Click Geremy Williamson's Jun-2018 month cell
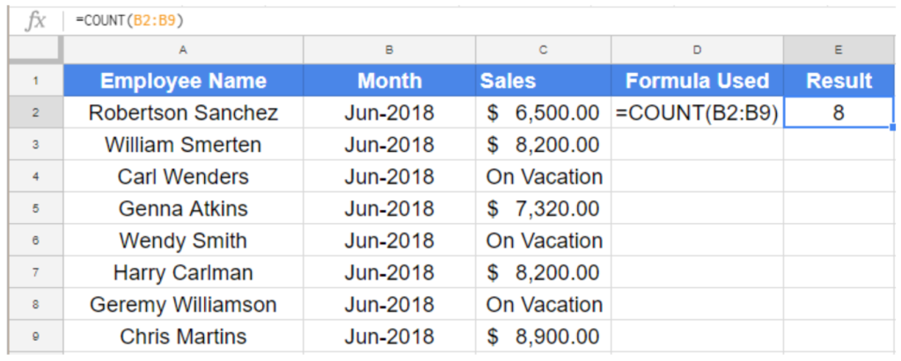The width and height of the screenshot is (901, 361). (x=390, y=305)
